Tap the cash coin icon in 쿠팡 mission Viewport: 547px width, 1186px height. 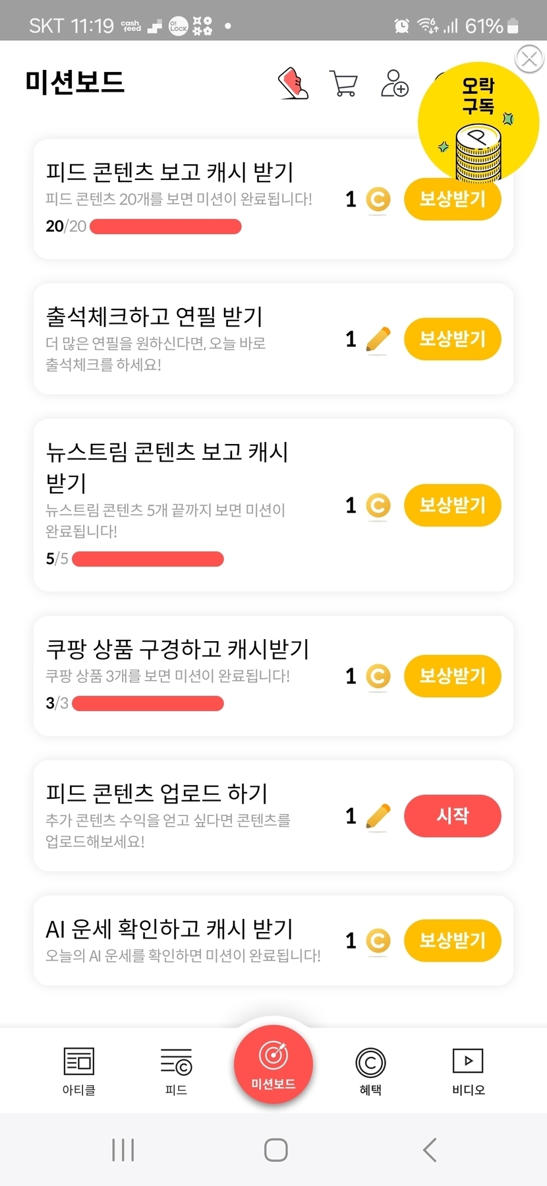[x=378, y=677]
